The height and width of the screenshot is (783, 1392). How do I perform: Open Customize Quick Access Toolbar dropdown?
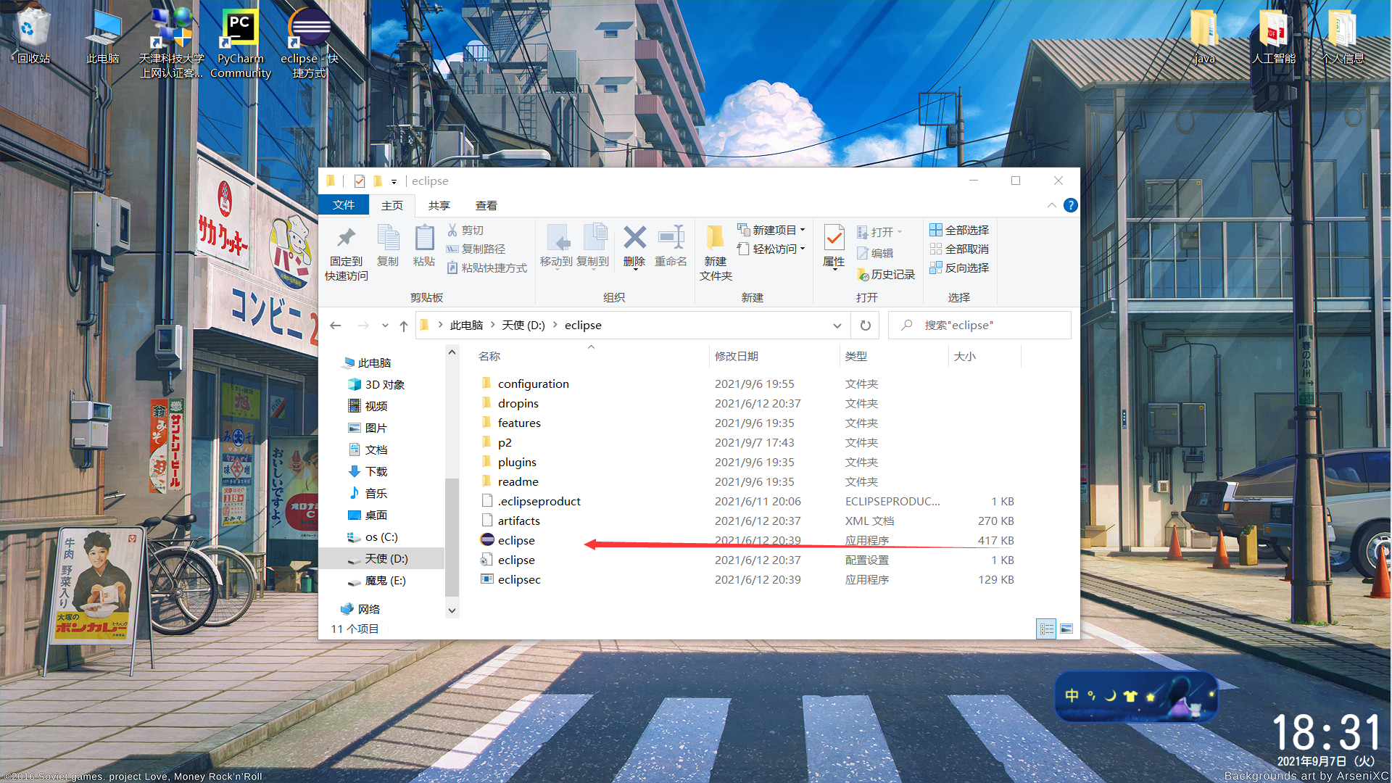(x=394, y=181)
